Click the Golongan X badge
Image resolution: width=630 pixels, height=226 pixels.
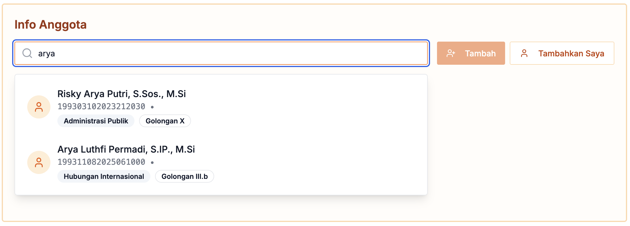coord(165,121)
